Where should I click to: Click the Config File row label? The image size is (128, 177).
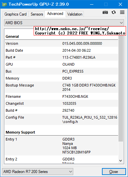(15, 117)
